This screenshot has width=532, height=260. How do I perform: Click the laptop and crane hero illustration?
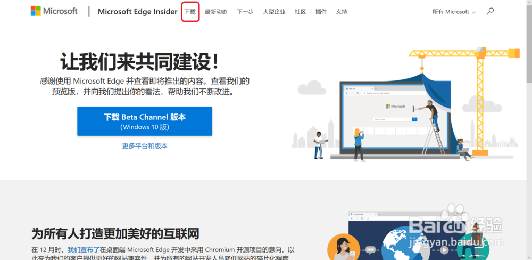tap(405, 104)
